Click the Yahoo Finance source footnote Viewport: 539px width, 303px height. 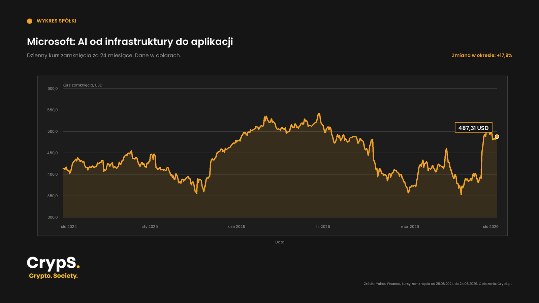[x=438, y=284]
